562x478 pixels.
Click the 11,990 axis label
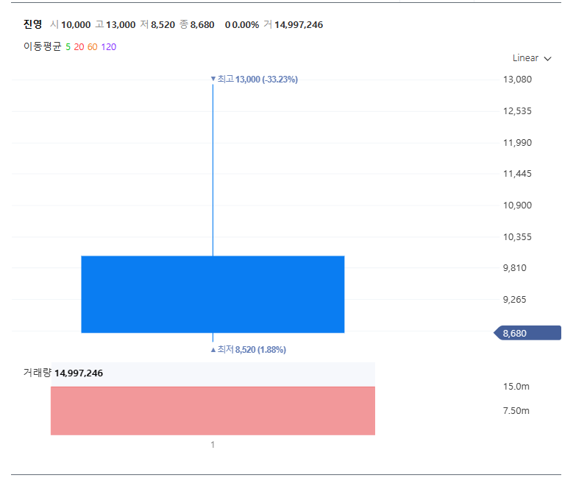[x=517, y=142]
